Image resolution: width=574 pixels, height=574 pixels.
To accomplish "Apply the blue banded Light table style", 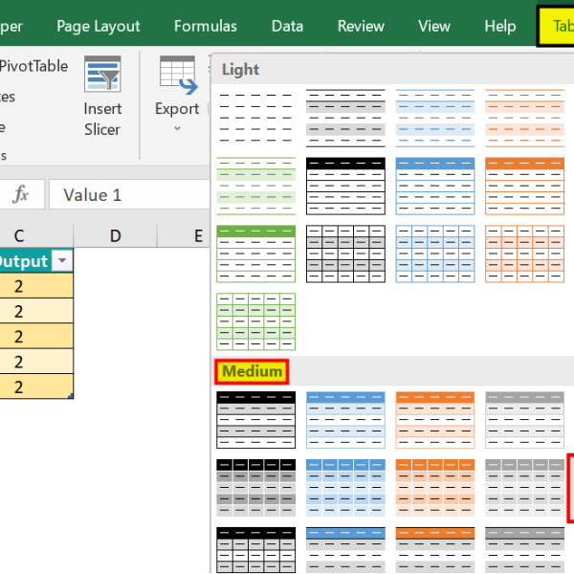I will (435, 118).
